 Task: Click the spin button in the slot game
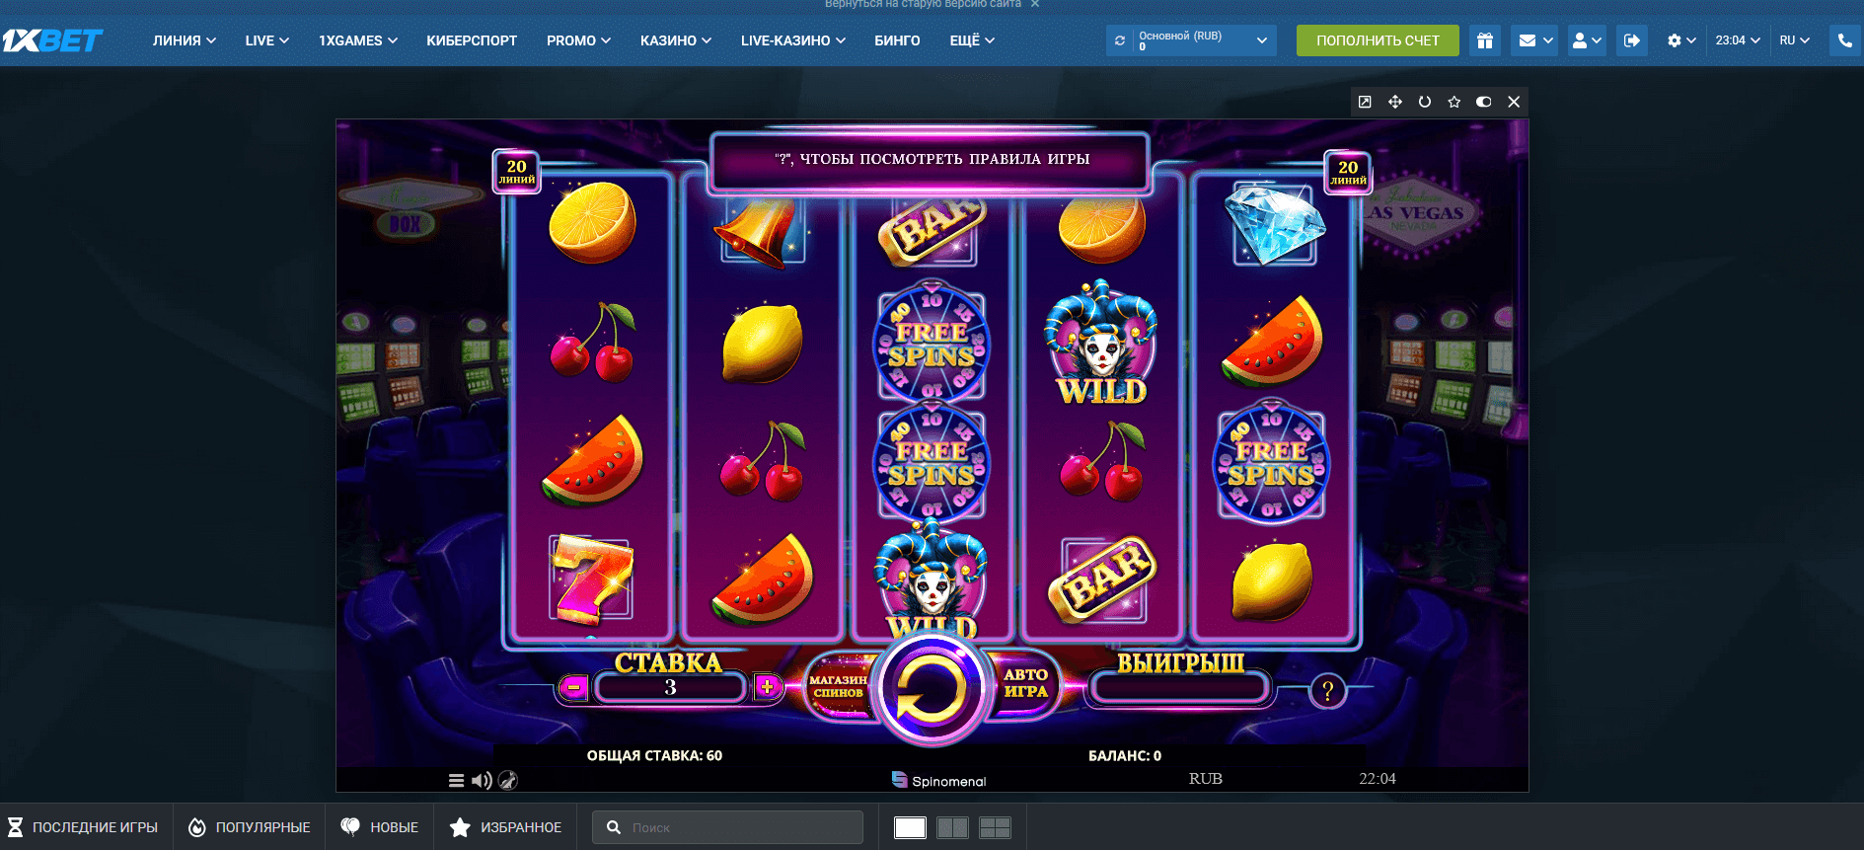pyautogui.click(x=932, y=688)
